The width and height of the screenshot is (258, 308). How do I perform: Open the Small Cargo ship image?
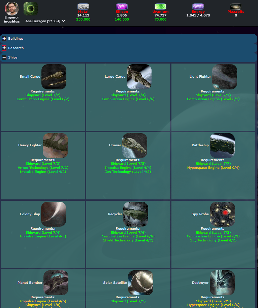(x=54, y=77)
